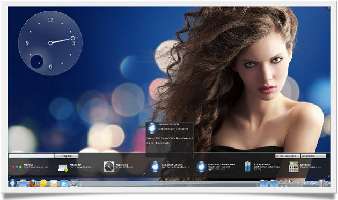Screen dimensions: 338x200
Task: Focus the widget search field
Action: tap(31, 156)
